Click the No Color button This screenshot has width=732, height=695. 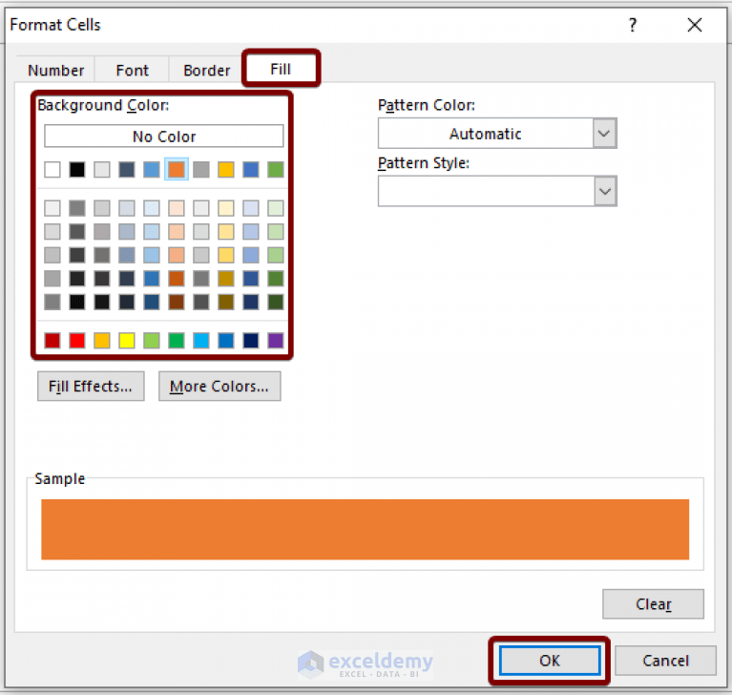(164, 136)
